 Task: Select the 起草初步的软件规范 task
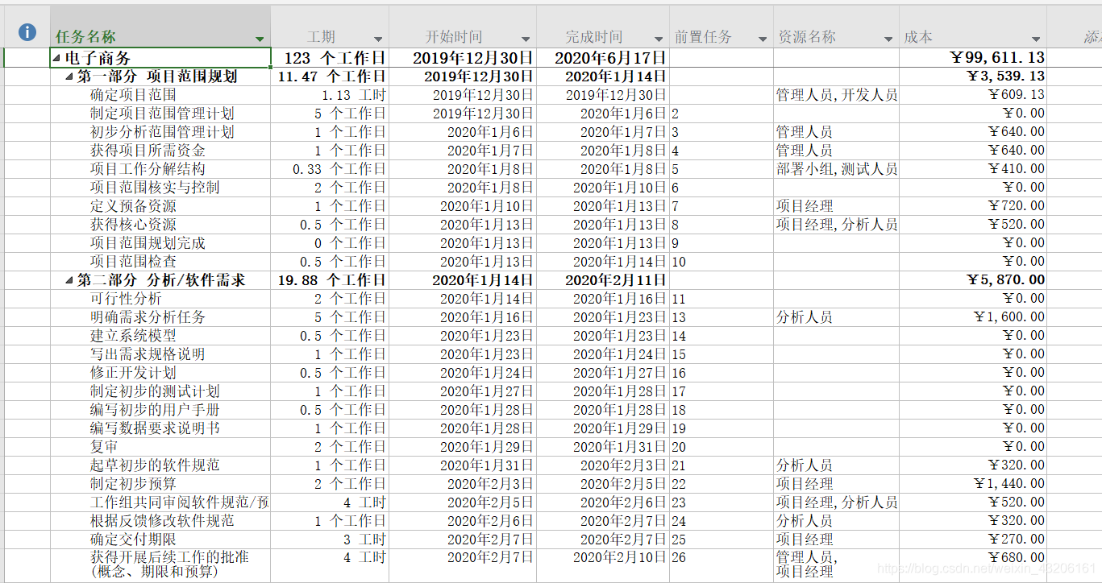point(155,465)
